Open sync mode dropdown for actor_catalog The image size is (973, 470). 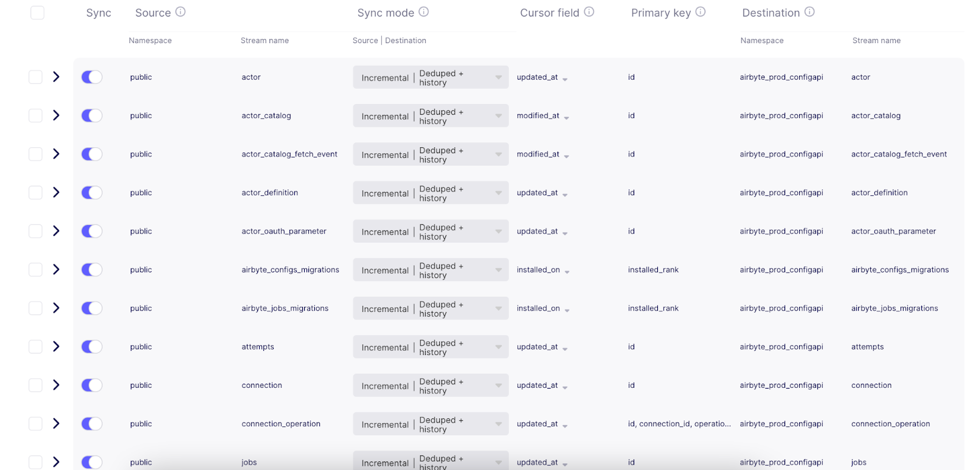click(x=431, y=116)
